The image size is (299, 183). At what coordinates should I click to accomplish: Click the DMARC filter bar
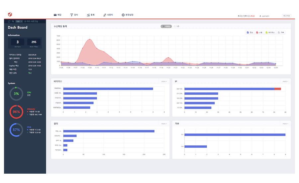pos(70,136)
